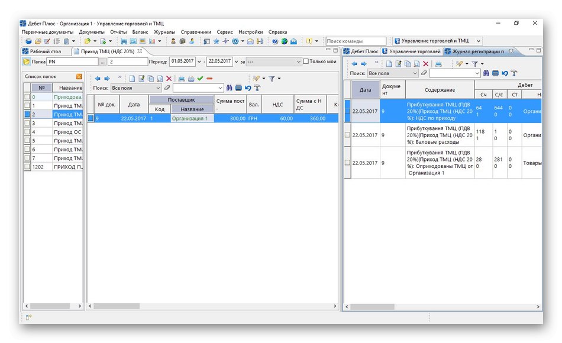The width and height of the screenshot is (562, 343).
Task: Open the за --- dropdown
Action: [274, 62]
